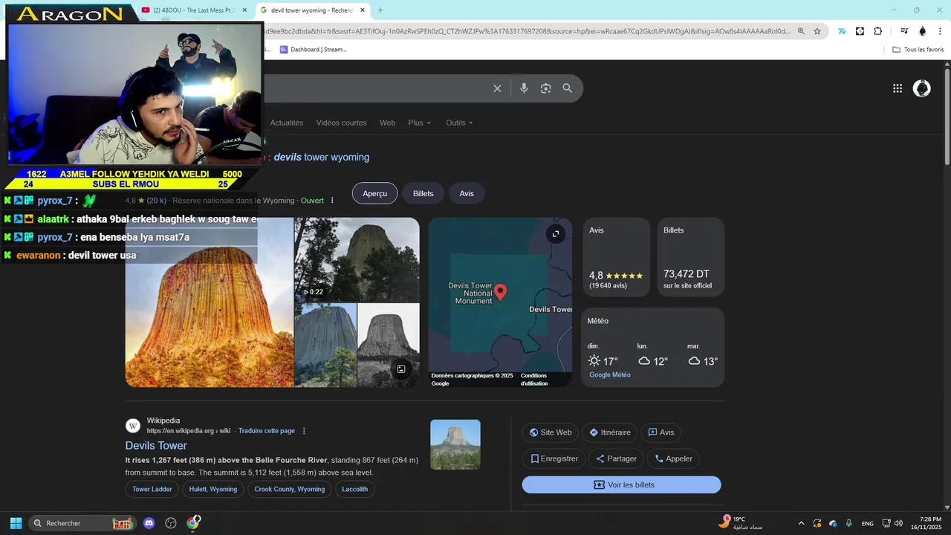This screenshot has height=535, width=951.
Task: Open the black-and-white tower photo gallery
Action: click(x=389, y=345)
